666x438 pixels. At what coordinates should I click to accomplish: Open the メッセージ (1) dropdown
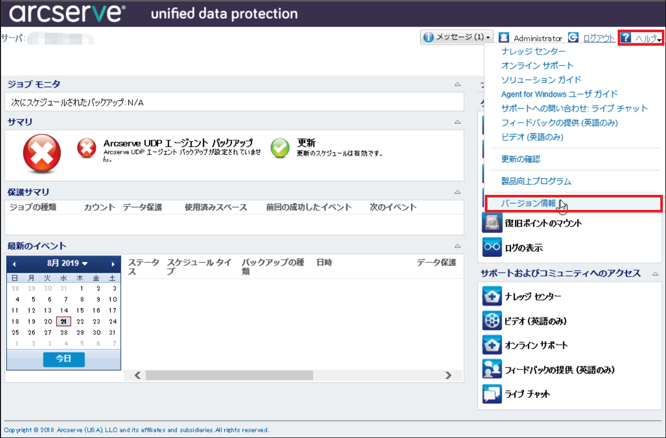click(457, 37)
